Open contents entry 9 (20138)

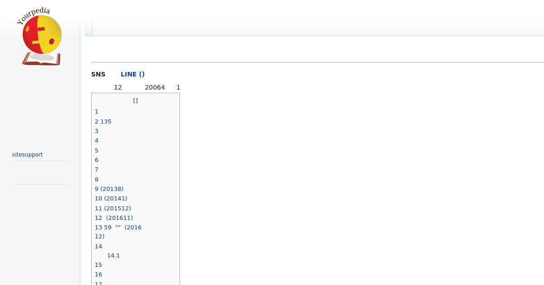(109, 189)
